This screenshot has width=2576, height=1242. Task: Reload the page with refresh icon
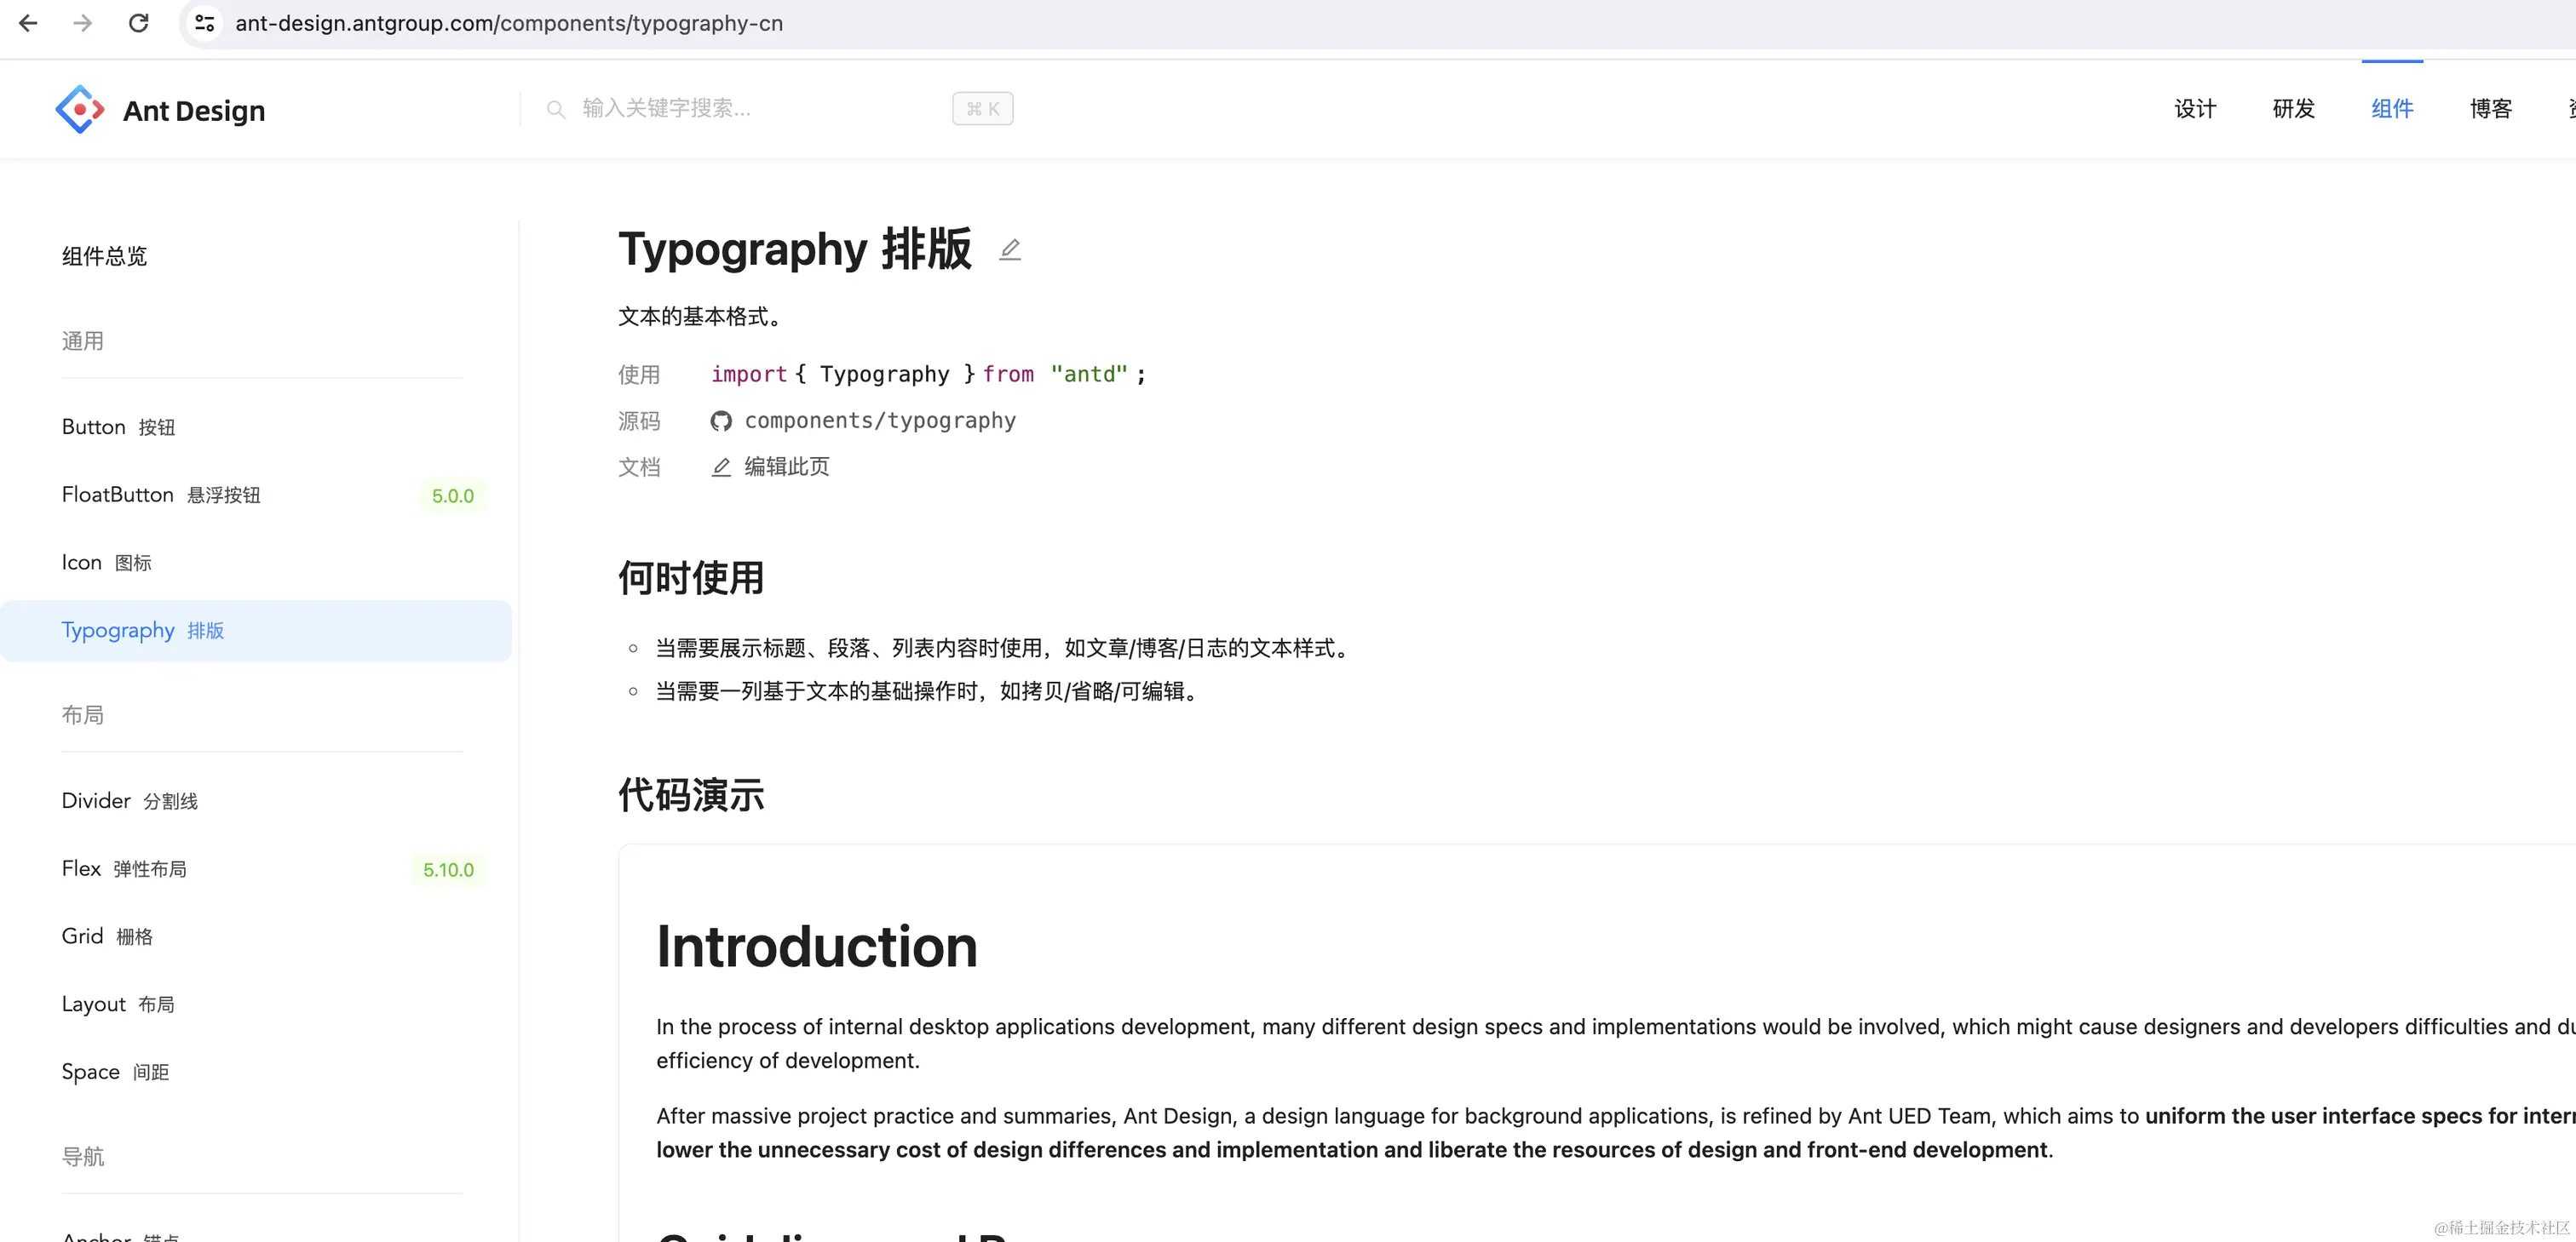(139, 23)
